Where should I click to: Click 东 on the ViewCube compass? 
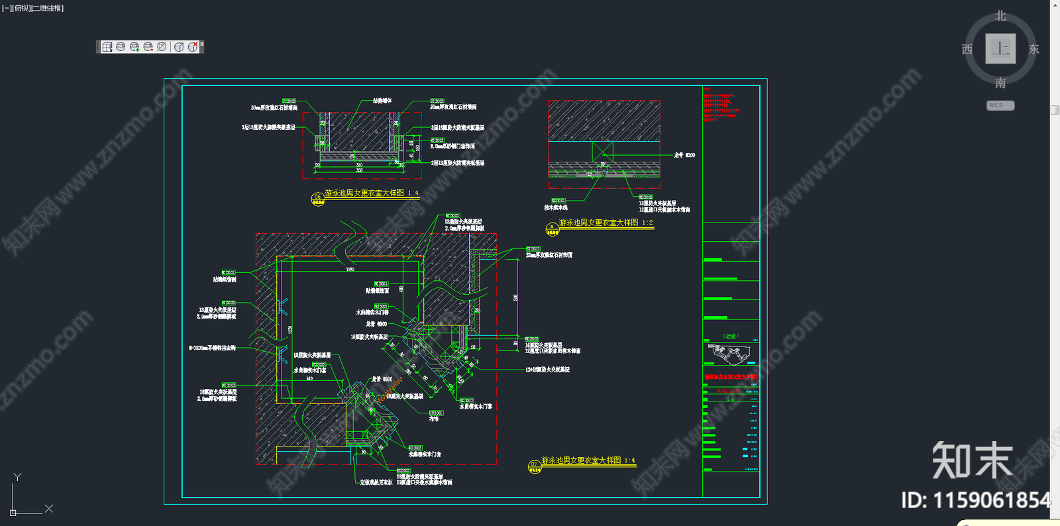pos(1033,49)
